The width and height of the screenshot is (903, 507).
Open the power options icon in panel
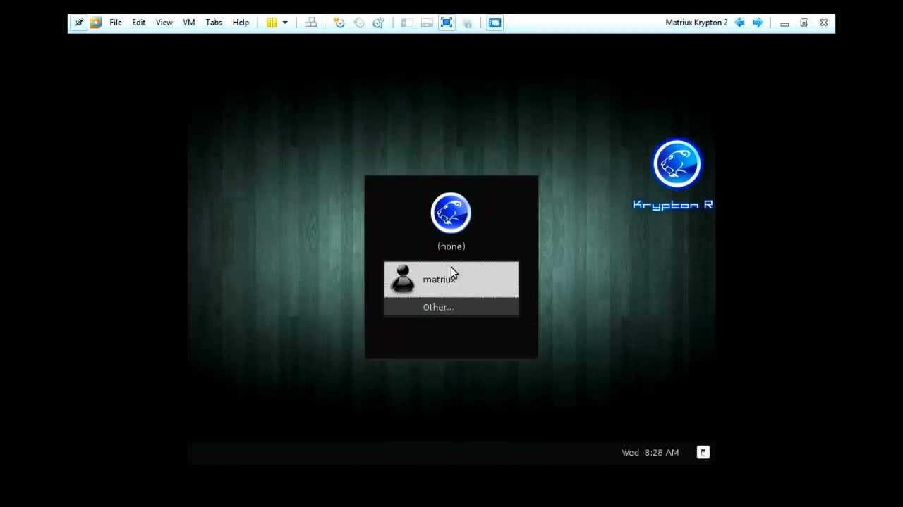coord(703,453)
